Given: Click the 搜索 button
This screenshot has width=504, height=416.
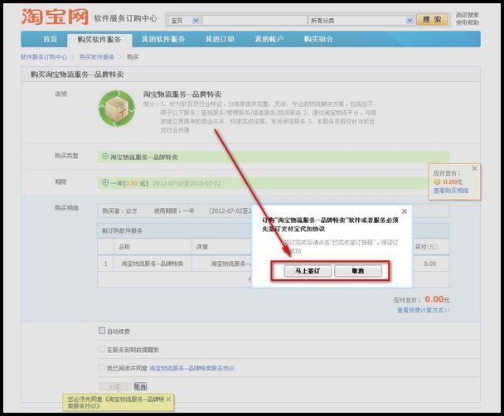Looking at the screenshot, I should pos(432,20).
